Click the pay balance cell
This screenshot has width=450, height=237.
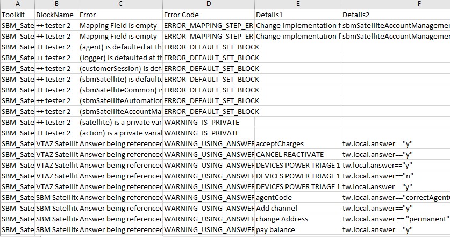pos(297,229)
